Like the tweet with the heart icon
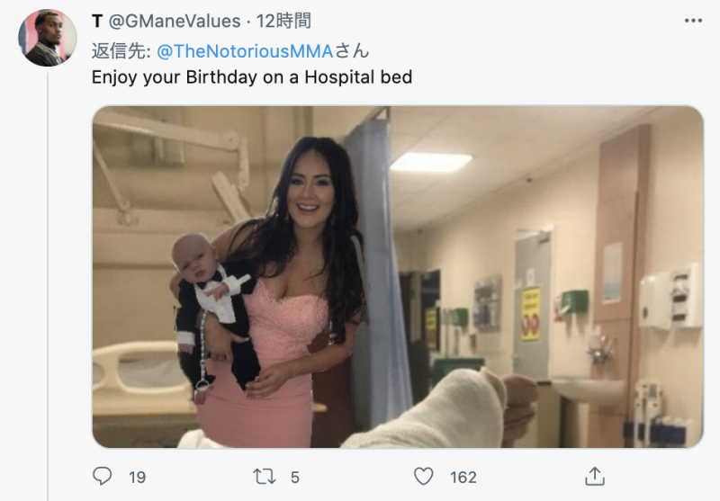720x501 pixels. (x=423, y=477)
